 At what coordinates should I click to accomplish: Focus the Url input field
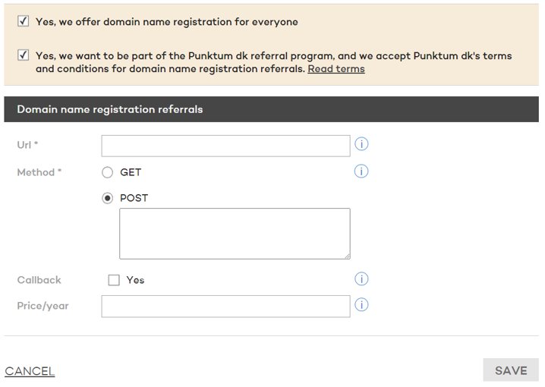[225, 146]
